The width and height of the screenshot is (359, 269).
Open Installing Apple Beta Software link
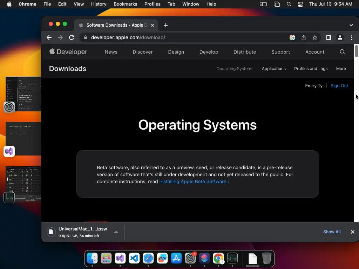[194, 181]
